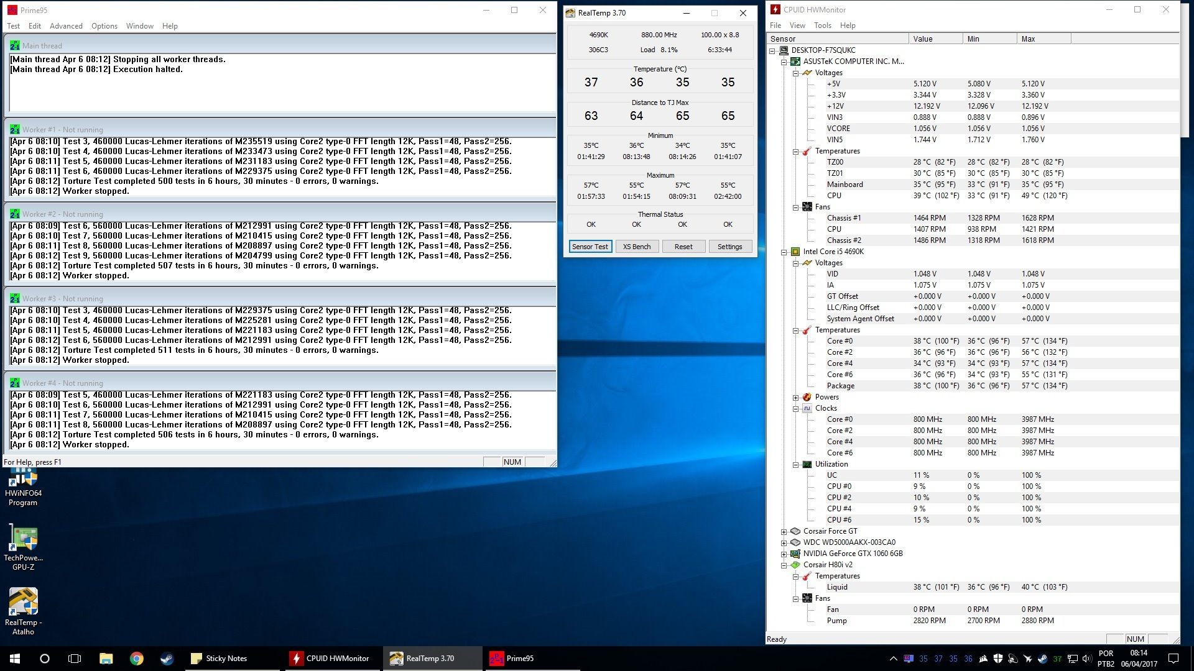Image resolution: width=1194 pixels, height=671 pixels.
Task: Collapse Corsair H80i v2 node
Action: (784, 565)
